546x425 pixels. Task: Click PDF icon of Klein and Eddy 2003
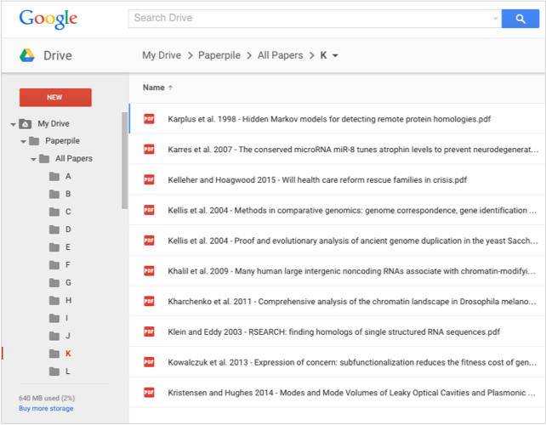(149, 331)
